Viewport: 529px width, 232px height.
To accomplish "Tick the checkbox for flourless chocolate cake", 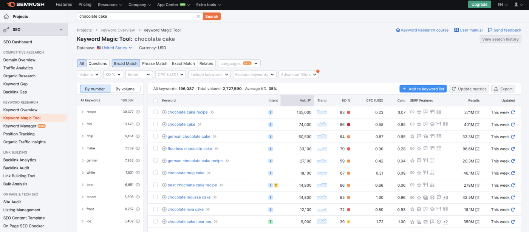I will click(155, 149).
